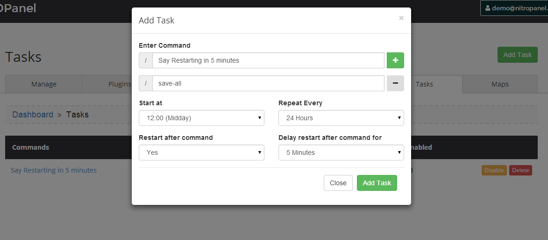
Task: Switch to the Manage tab
Action: click(44, 84)
